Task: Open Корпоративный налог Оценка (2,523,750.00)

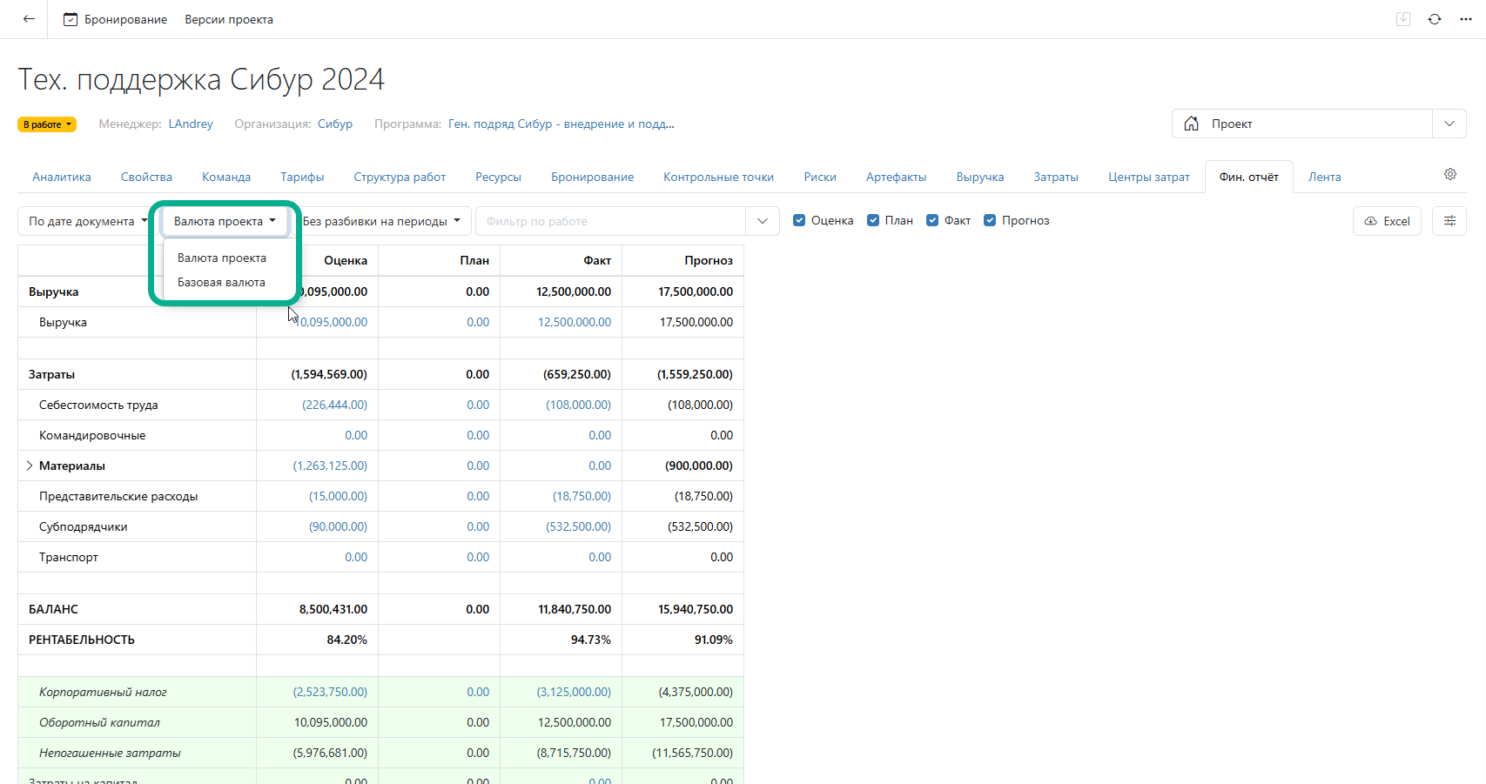Action: (330, 692)
